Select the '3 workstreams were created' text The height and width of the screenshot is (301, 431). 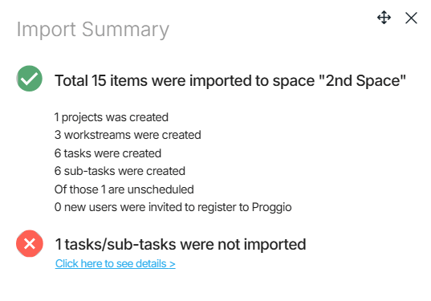click(128, 135)
